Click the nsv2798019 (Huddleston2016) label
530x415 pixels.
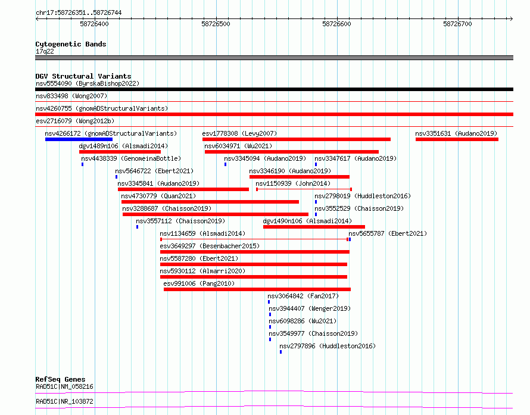click(363, 196)
